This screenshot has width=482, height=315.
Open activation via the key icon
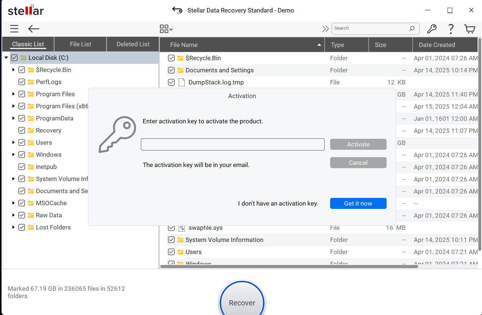(x=432, y=29)
